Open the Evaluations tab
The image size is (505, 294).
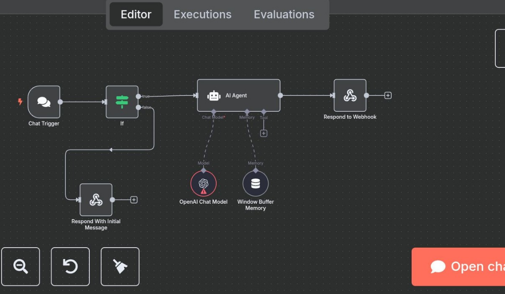tap(284, 15)
